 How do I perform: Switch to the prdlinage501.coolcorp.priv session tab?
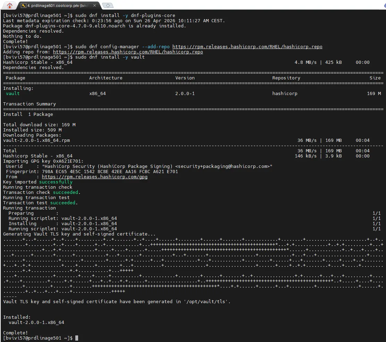click(x=58, y=6)
